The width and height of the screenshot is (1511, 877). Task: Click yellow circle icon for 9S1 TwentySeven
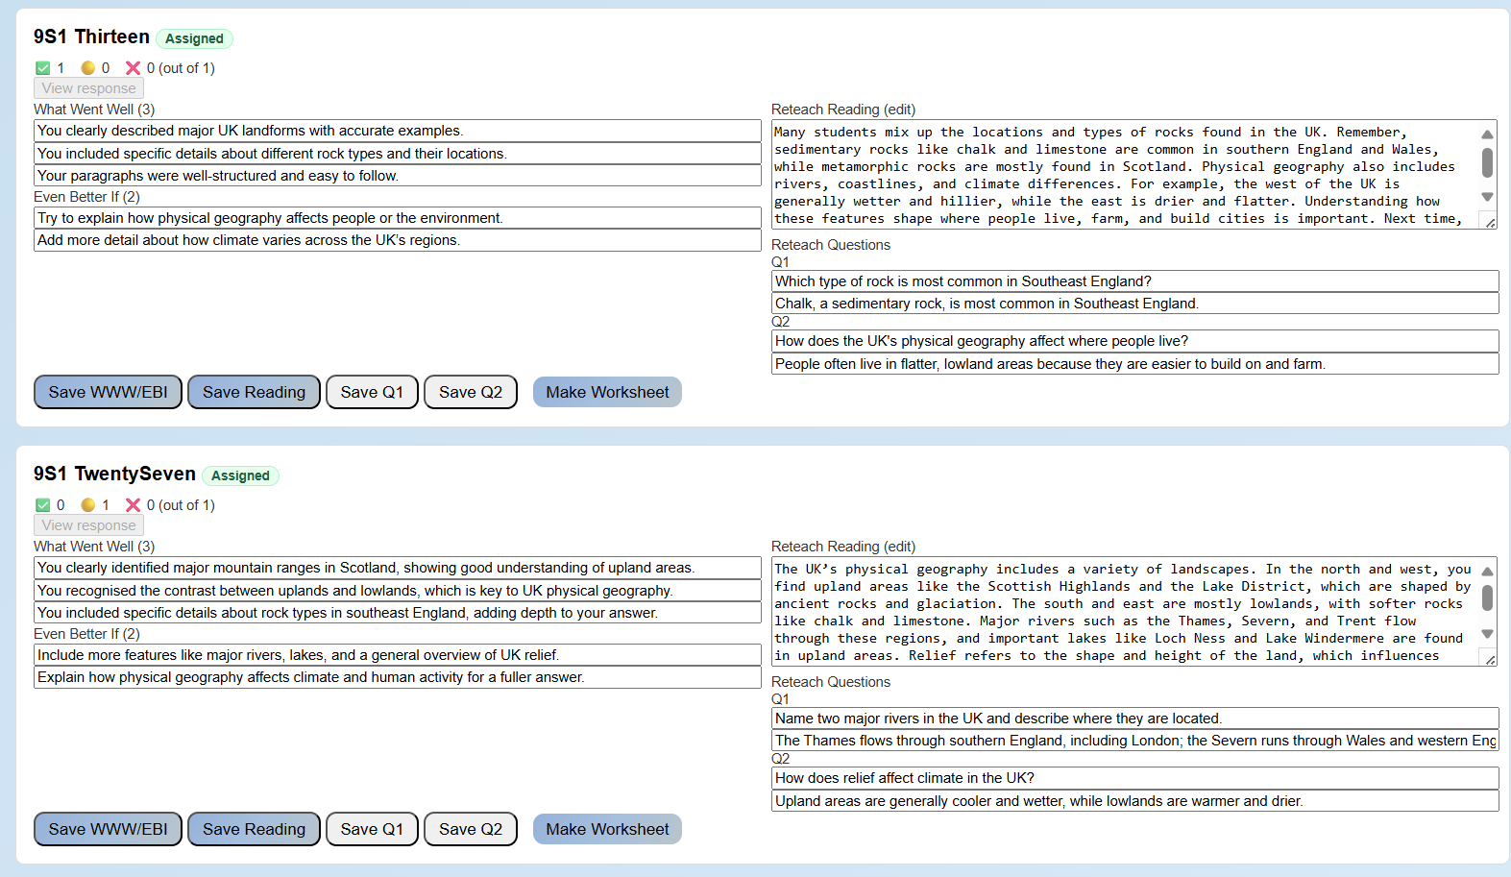[x=88, y=505]
